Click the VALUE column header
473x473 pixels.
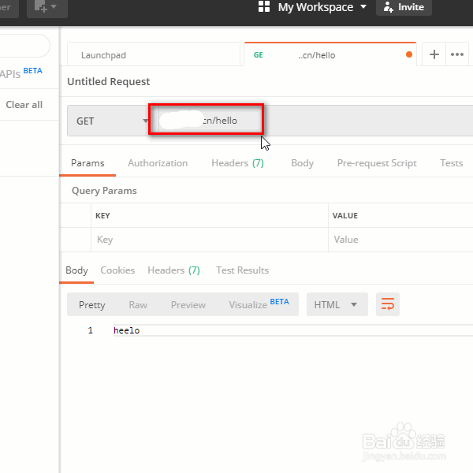click(x=345, y=216)
